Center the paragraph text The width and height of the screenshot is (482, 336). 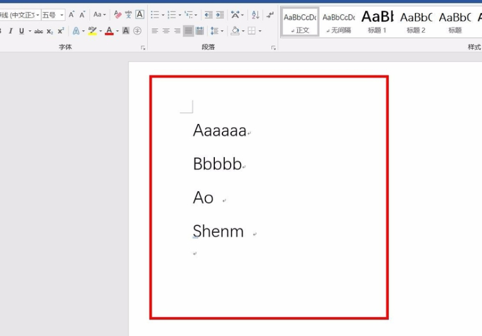(x=166, y=31)
